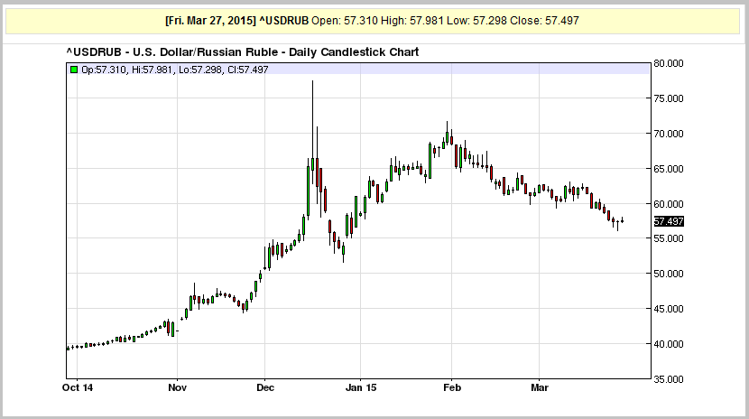The height and width of the screenshot is (419, 749).
Task: Click the 'Dec' date axis label
Action: [x=265, y=387]
